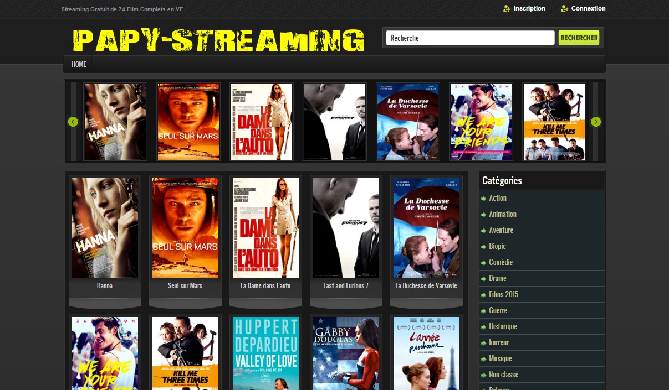Click the RECHERCHER search button
The height and width of the screenshot is (390, 669).
click(579, 38)
